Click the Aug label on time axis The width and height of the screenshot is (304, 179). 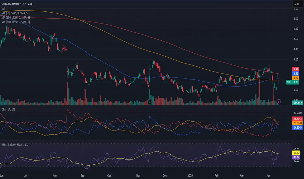[55, 176]
